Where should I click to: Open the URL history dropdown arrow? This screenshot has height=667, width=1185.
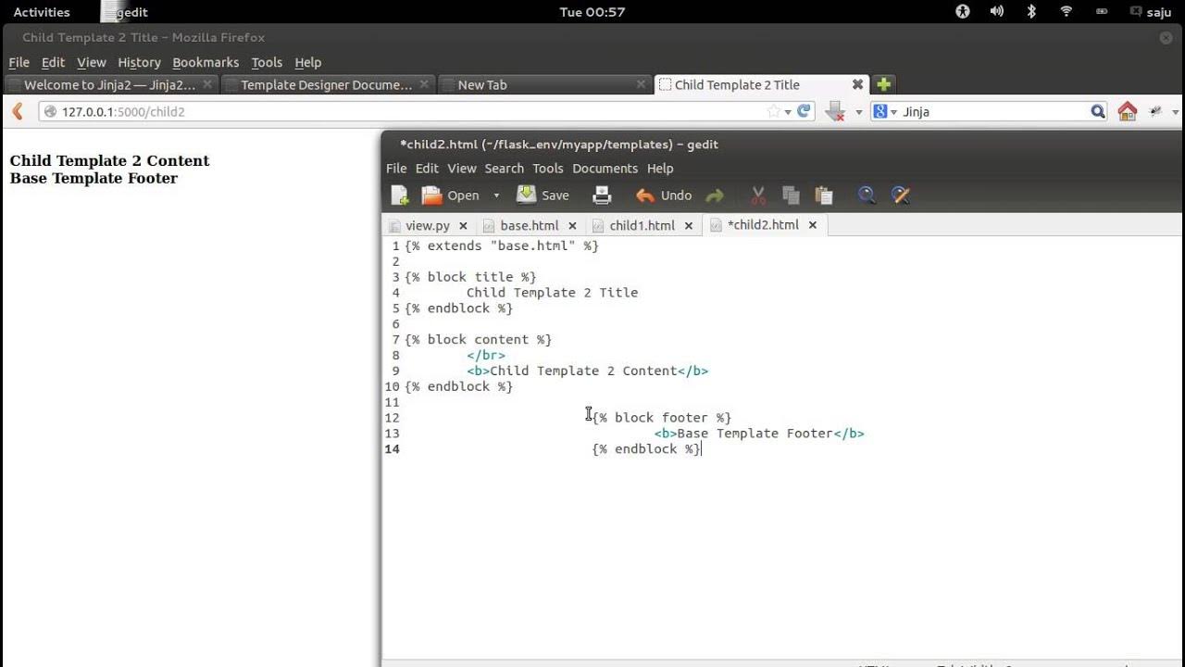(x=788, y=112)
